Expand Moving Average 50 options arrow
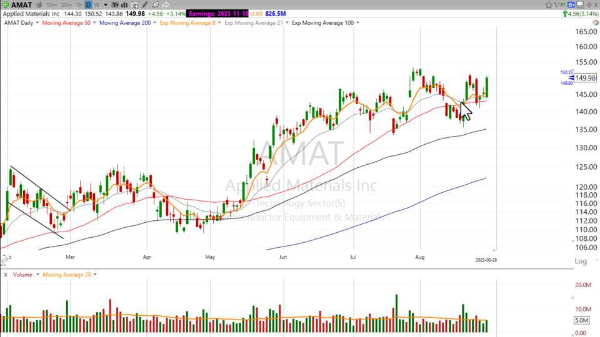 click(x=94, y=23)
